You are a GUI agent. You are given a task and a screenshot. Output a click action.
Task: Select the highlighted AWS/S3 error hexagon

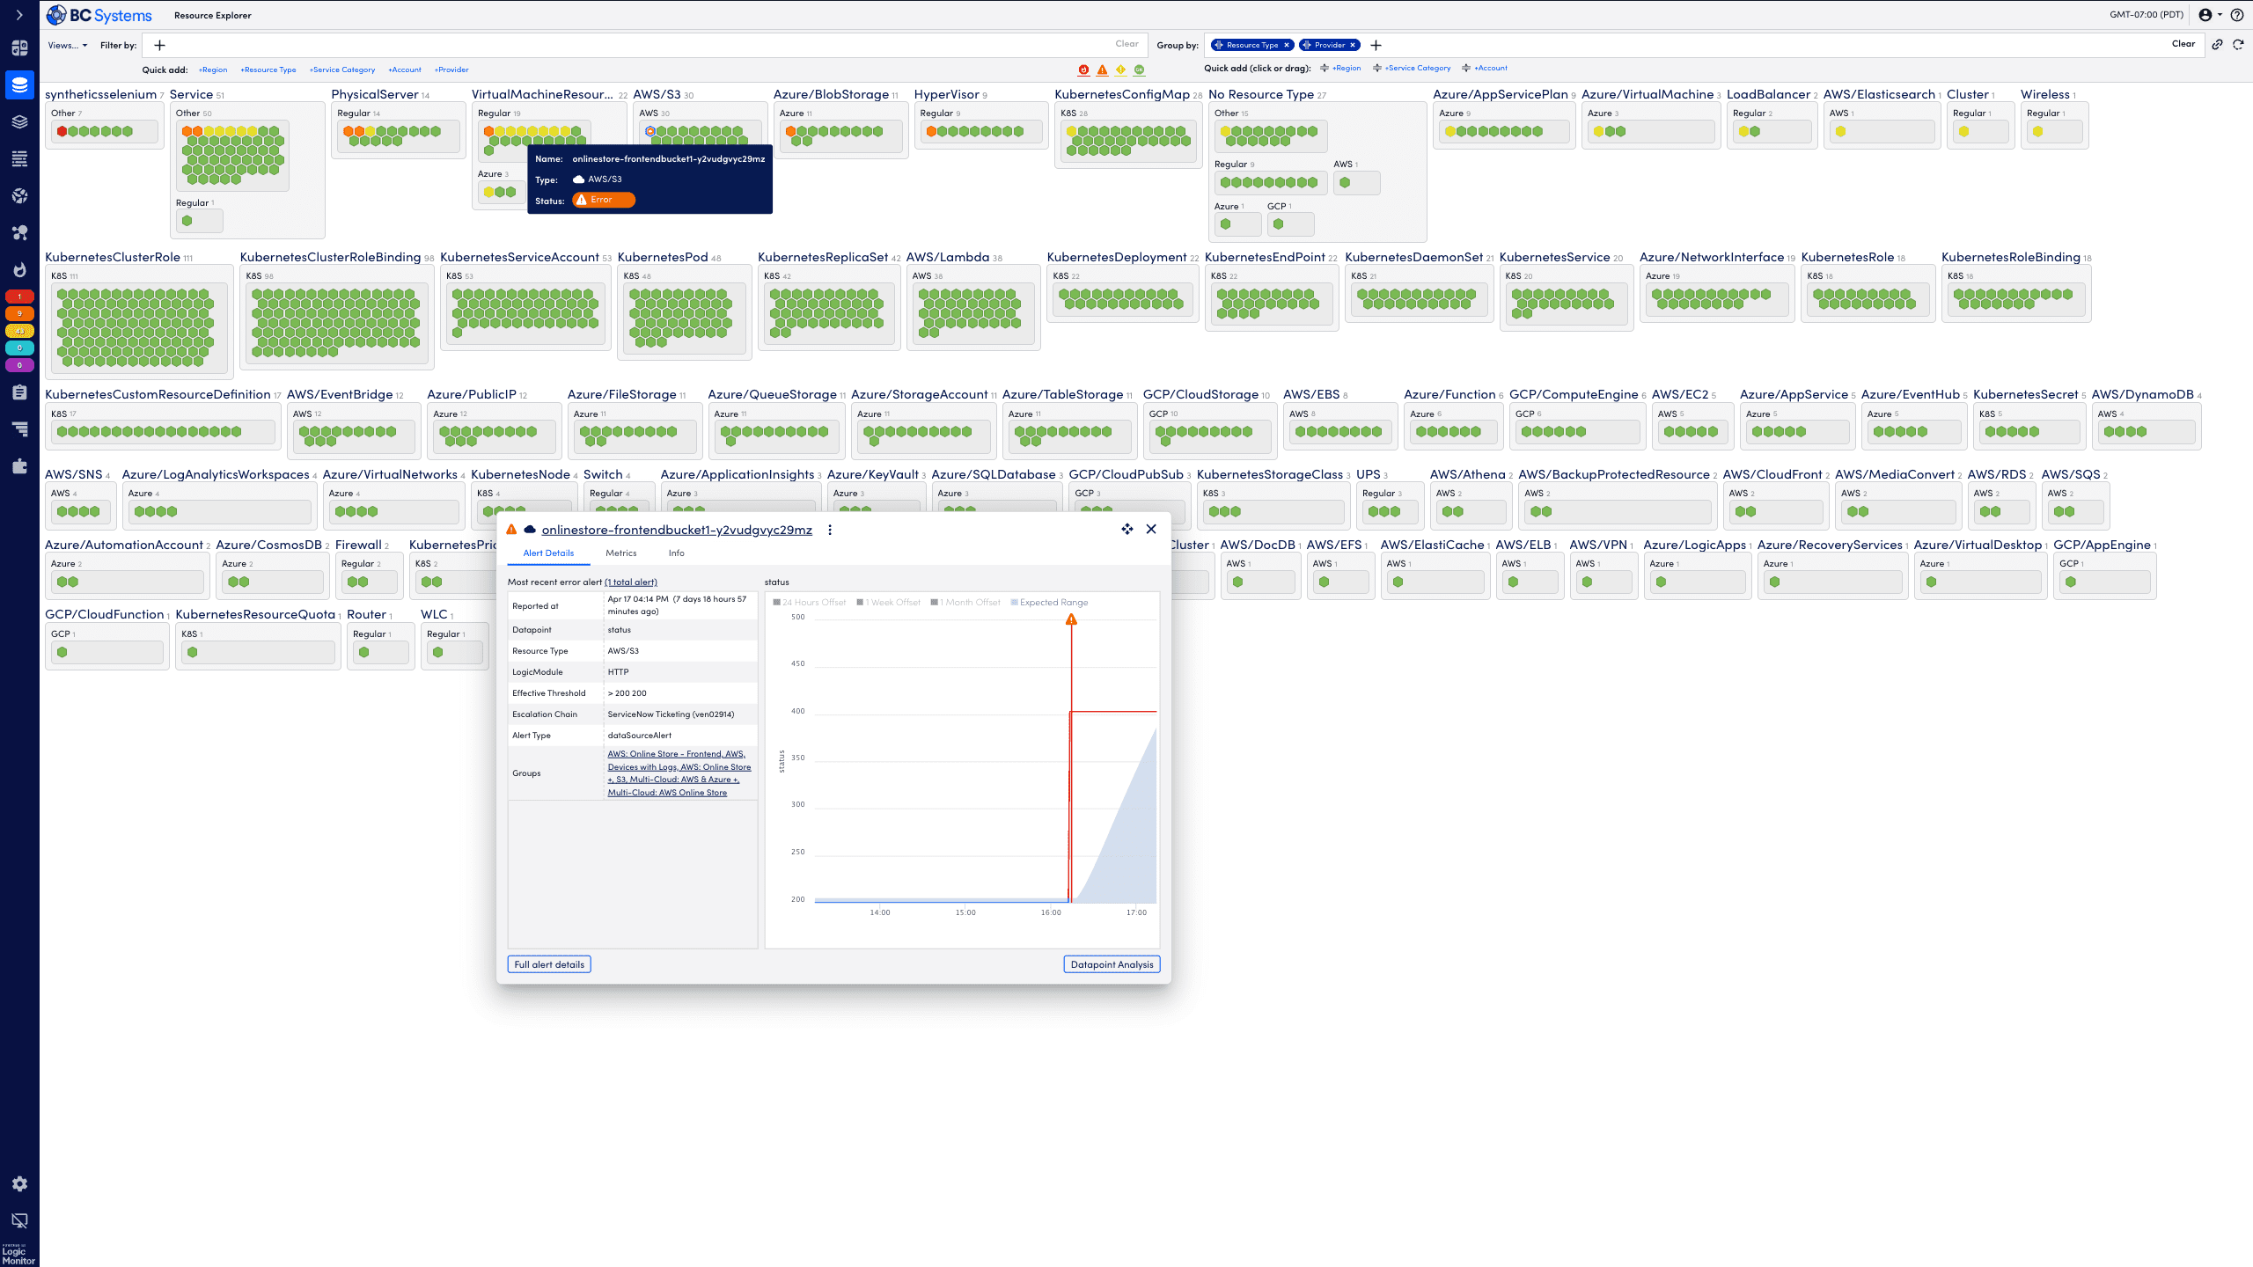pos(650,132)
